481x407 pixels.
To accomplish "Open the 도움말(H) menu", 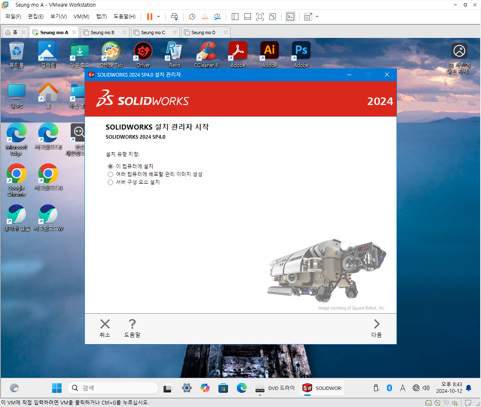I will point(124,17).
